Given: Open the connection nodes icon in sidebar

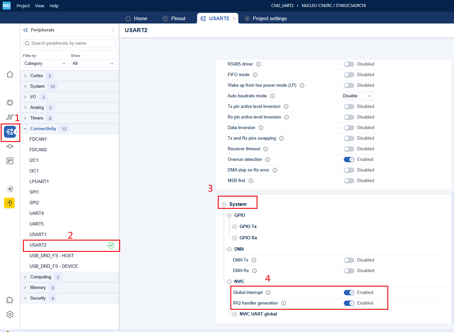Looking at the screenshot, I should click(10, 146).
